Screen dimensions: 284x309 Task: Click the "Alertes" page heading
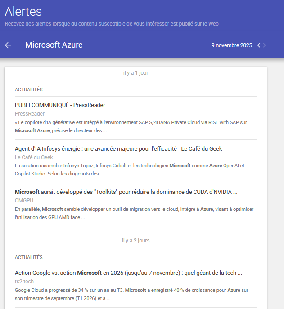tap(23, 12)
